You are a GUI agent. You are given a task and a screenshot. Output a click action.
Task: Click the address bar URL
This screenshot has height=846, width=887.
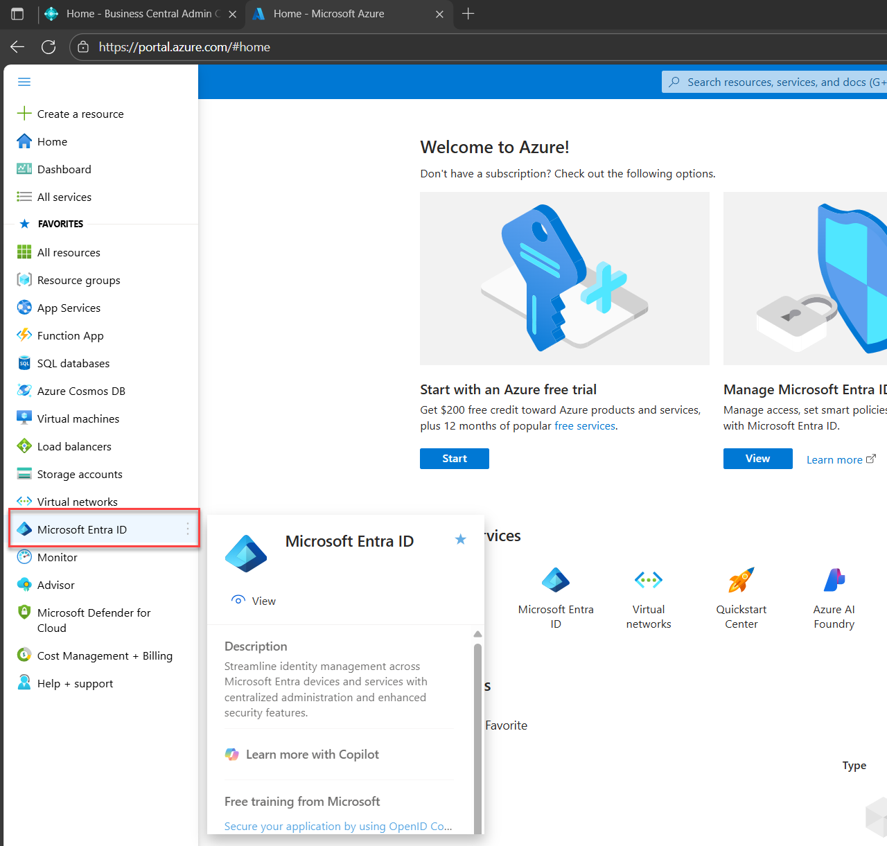[x=184, y=47]
